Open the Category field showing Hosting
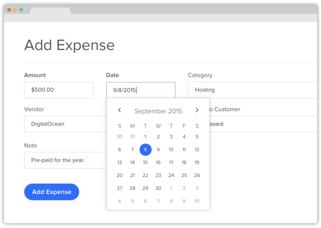 pyautogui.click(x=253, y=90)
